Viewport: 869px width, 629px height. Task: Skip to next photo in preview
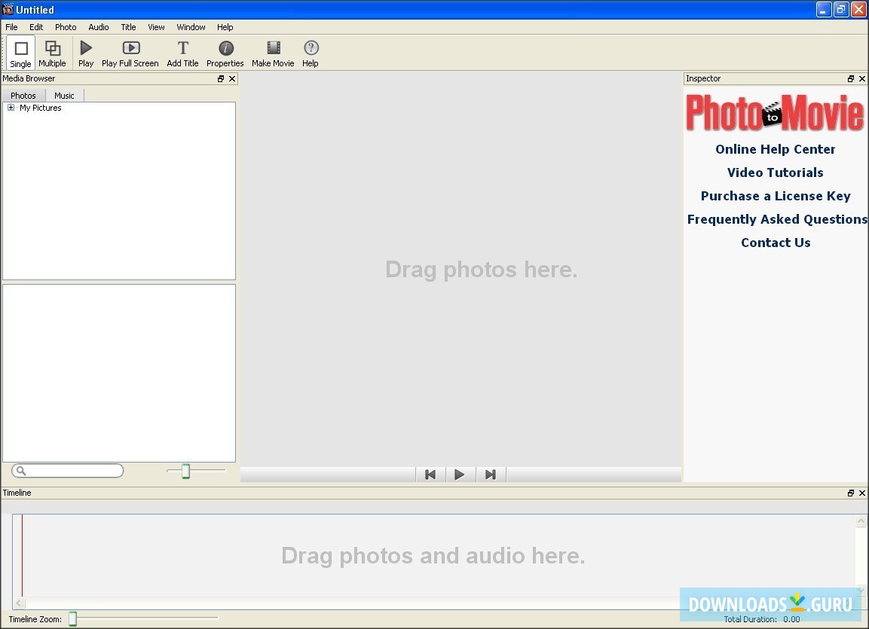click(490, 475)
